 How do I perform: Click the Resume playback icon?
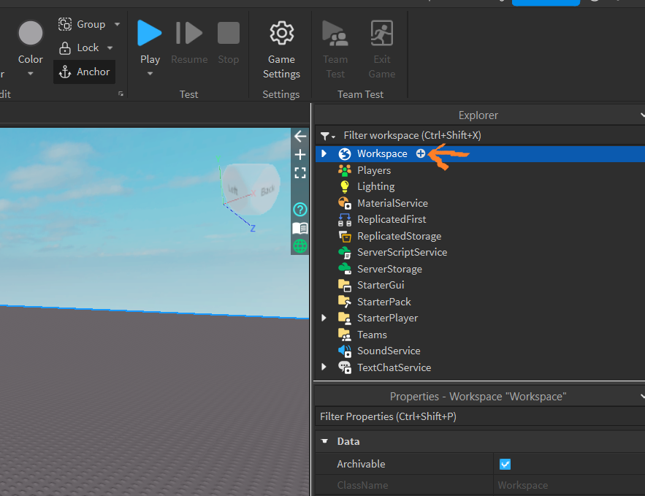(x=188, y=33)
